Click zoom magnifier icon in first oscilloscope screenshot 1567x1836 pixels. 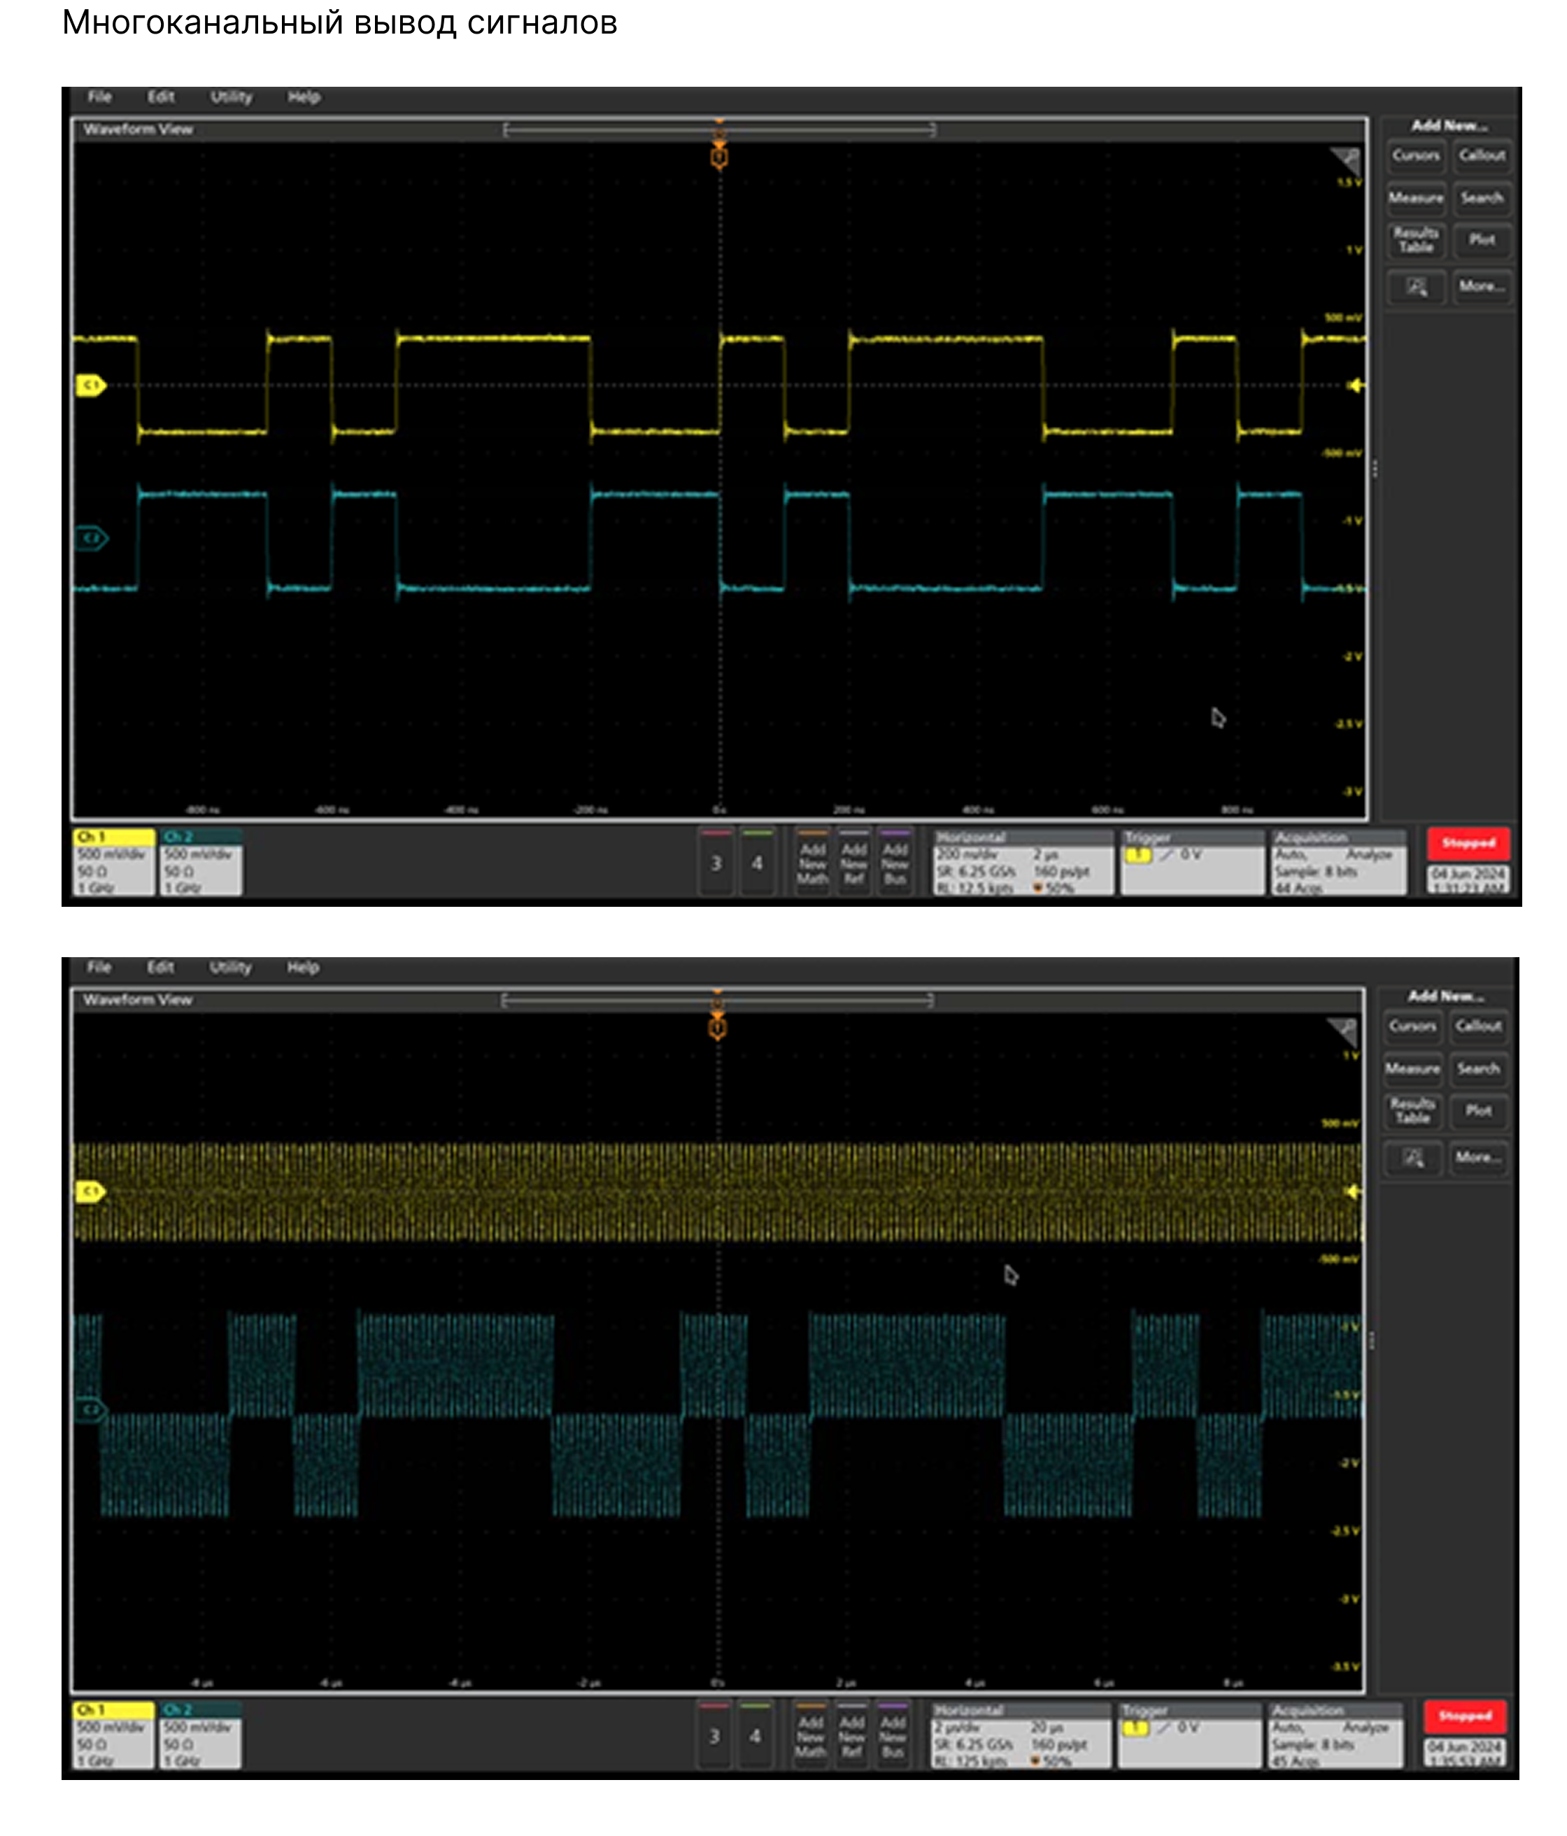point(1417,287)
